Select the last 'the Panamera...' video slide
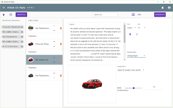The width and height of the screenshot is (173, 108). [x=44, y=76]
